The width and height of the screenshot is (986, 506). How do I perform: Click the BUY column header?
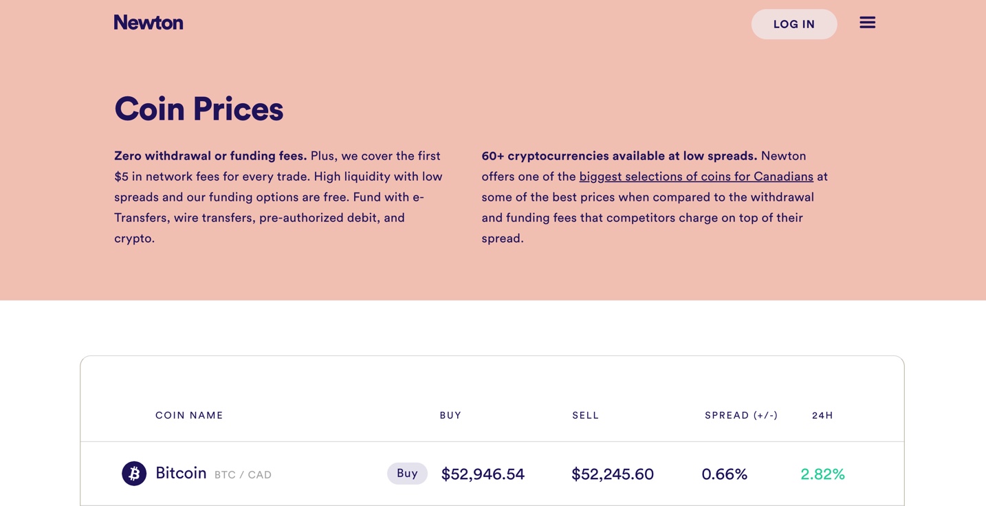[x=450, y=415]
